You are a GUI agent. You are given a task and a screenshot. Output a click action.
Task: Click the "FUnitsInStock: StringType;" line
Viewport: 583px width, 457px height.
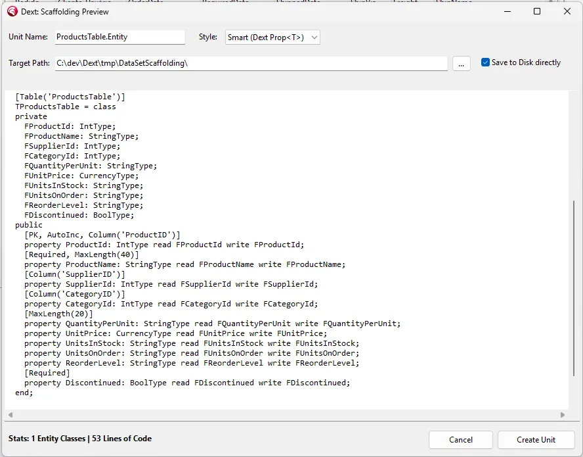(83, 186)
